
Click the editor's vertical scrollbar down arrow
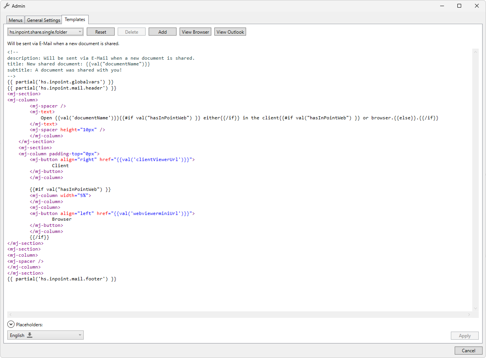tap(475, 308)
